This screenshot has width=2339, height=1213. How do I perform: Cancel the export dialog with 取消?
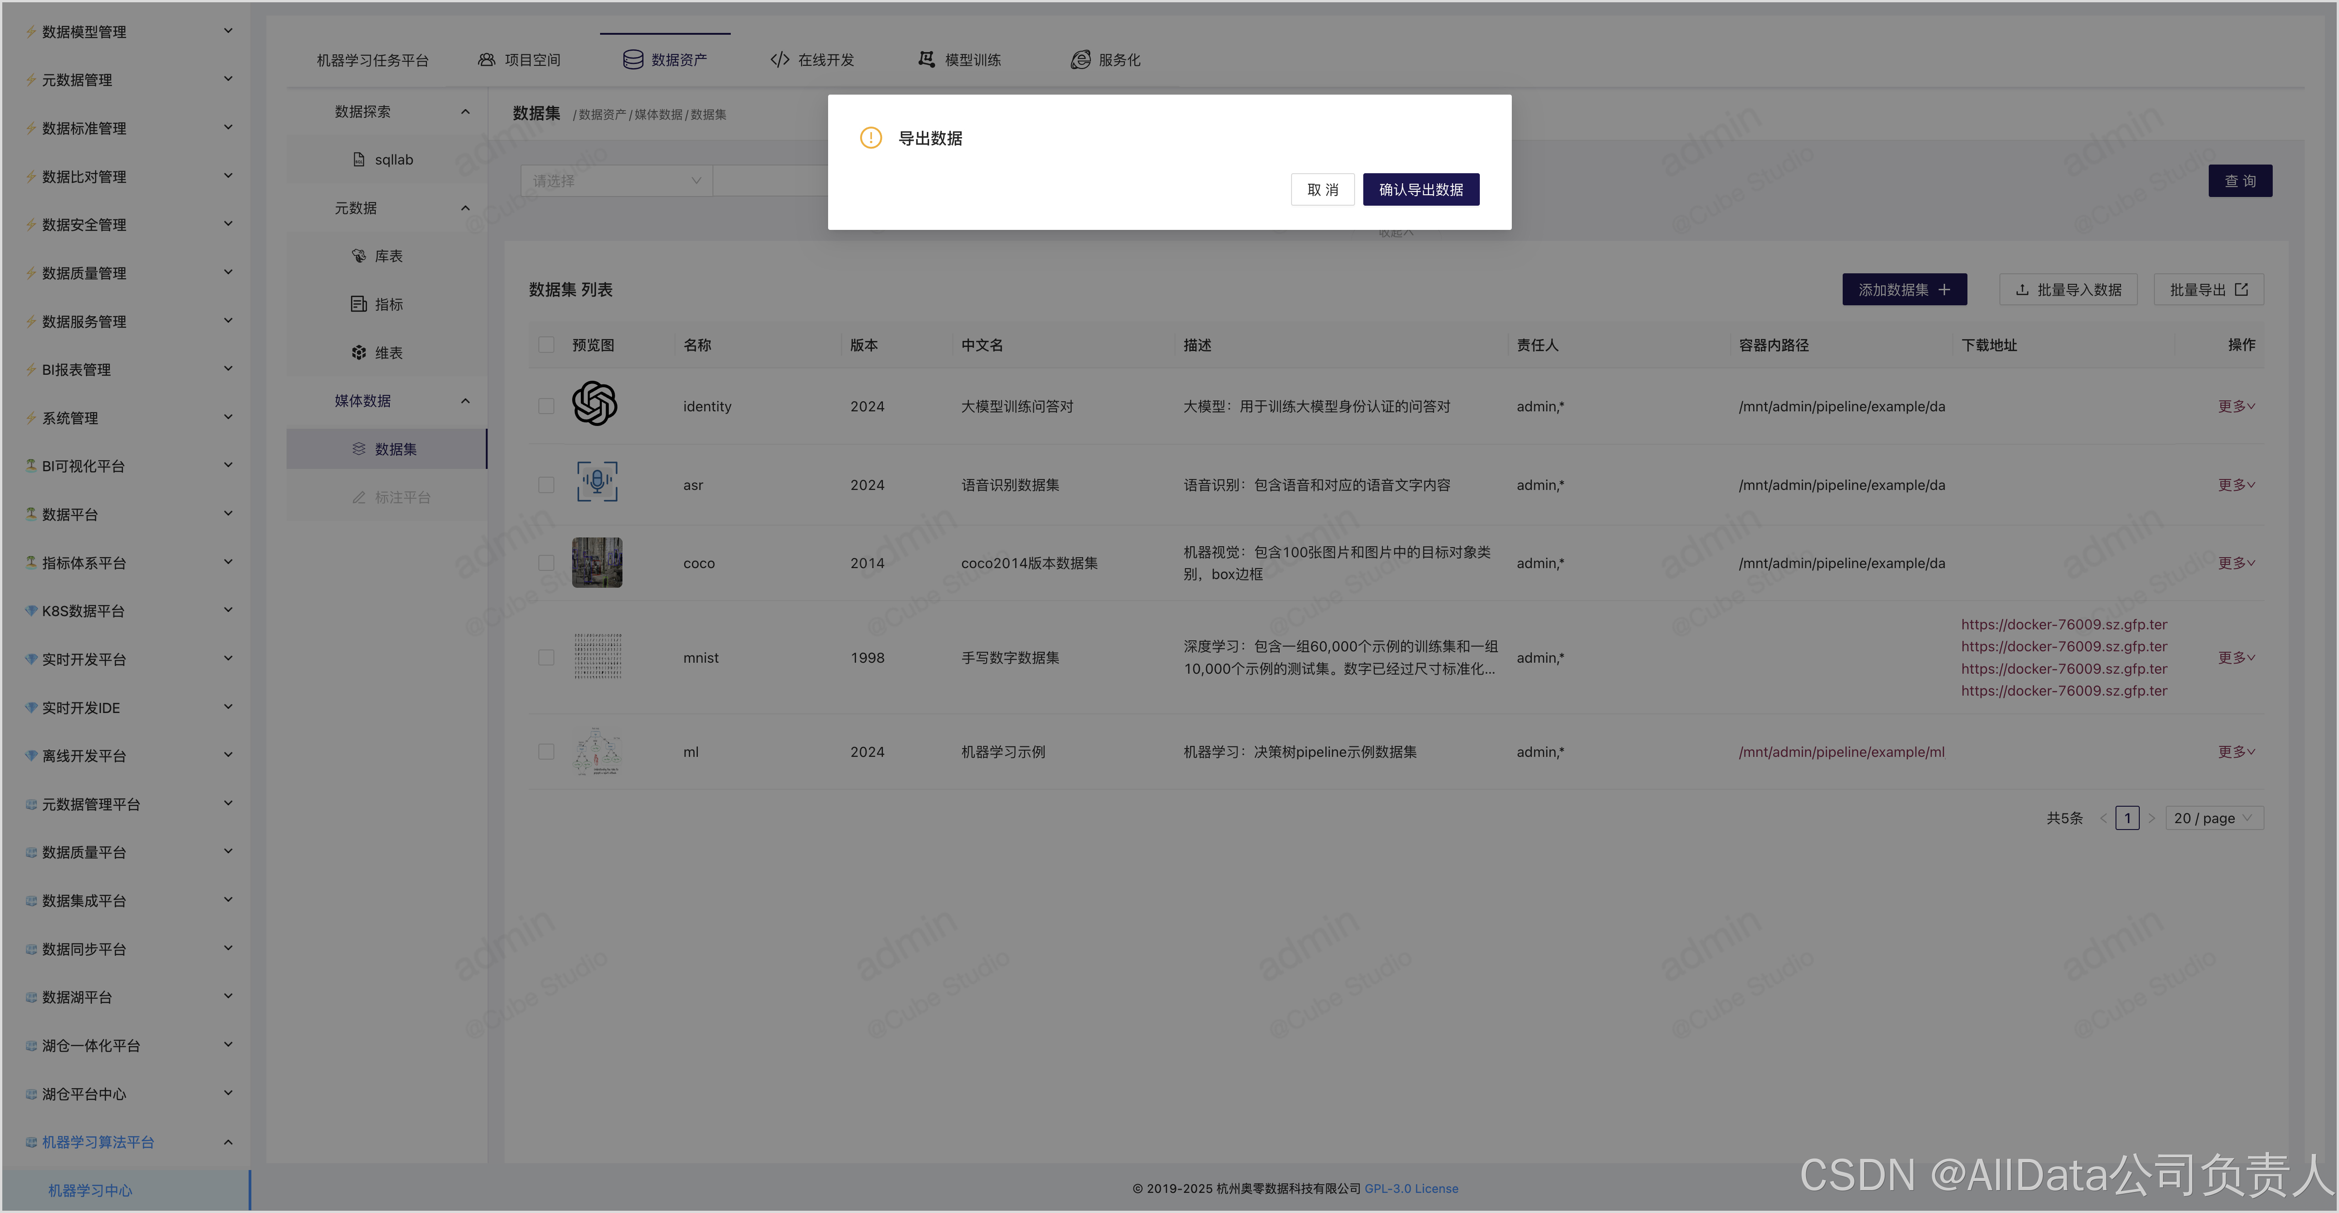[x=1322, y=189]
